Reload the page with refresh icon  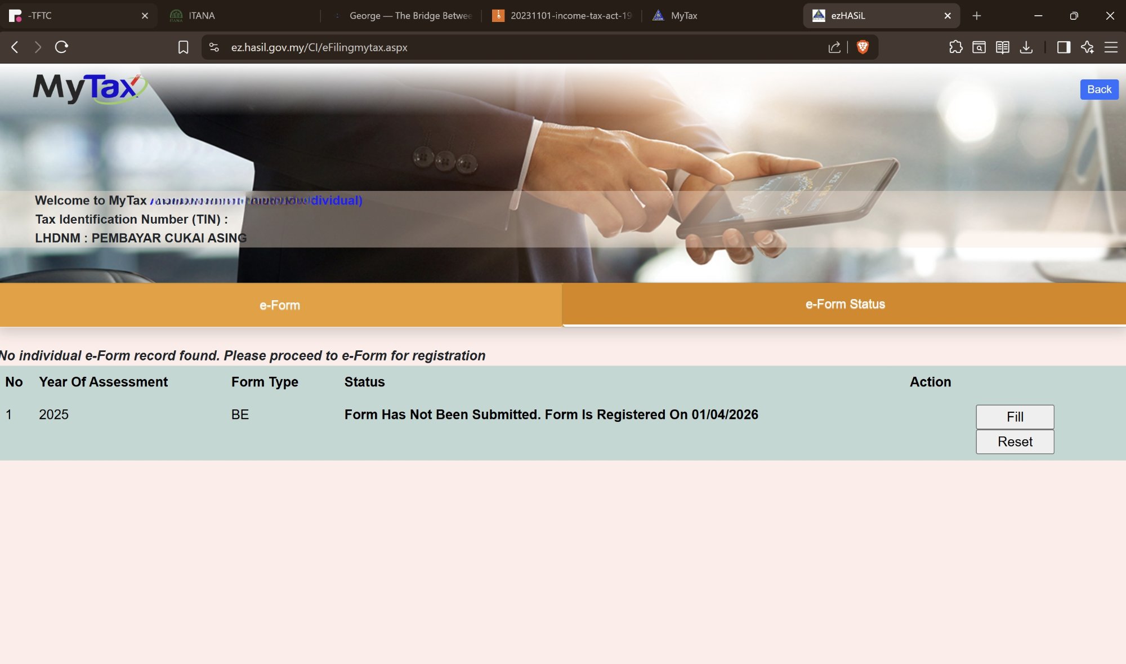pos(61,47)
